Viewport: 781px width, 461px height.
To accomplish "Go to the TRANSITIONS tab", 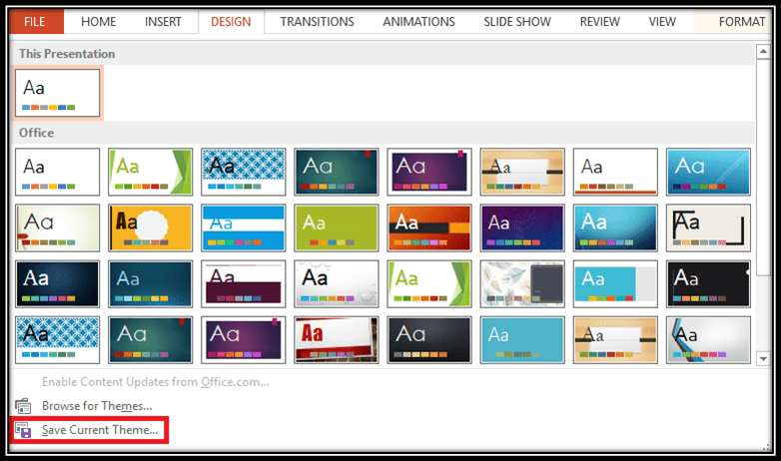I will 317,22.
